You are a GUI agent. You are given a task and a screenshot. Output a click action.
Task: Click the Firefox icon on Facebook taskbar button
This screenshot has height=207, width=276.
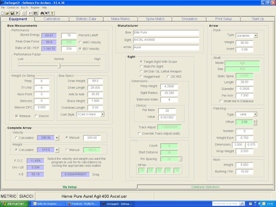70,204
